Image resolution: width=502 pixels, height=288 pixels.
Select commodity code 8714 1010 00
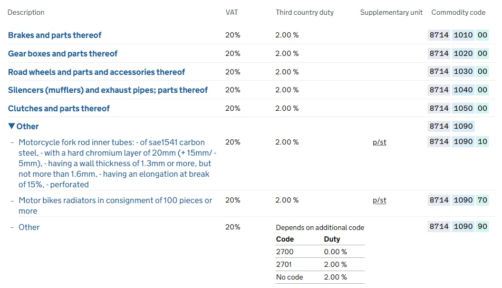coord(458,35)
